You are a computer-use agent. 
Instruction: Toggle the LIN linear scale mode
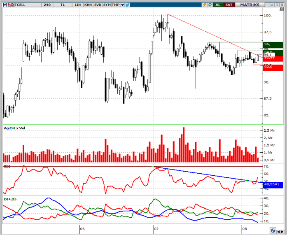(x=76, y=5)
